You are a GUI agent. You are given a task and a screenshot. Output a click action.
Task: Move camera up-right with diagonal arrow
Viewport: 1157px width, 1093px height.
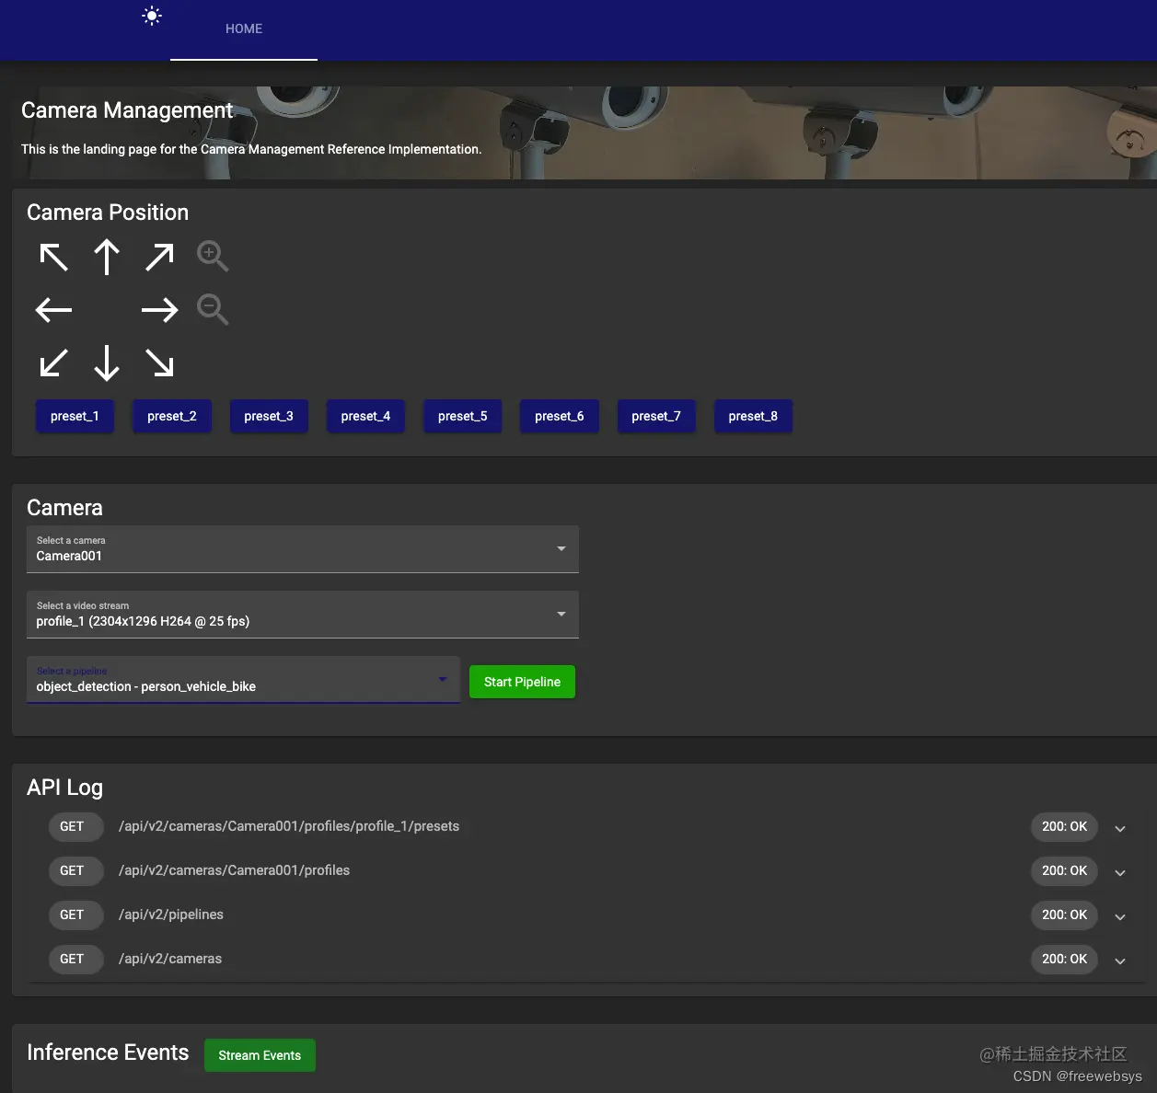159,257
